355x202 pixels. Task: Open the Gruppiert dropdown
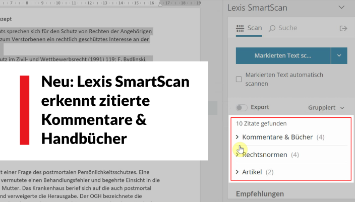pyautogui.click(x=326, y=108)
